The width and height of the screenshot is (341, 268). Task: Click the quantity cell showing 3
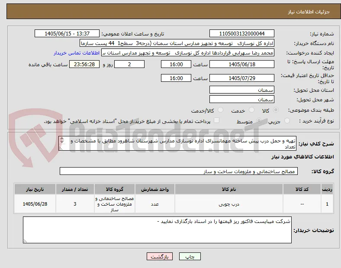(75, 204)
